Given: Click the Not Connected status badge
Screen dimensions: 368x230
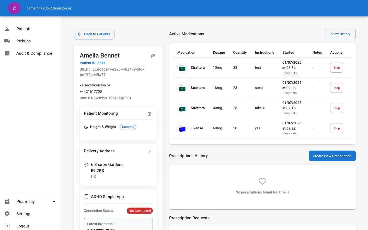Looking at the screenshot, I should 140,211.
